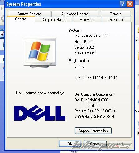Click the product ID 55277-OEM text
The image size is (139, 153).
click(96, 78)
